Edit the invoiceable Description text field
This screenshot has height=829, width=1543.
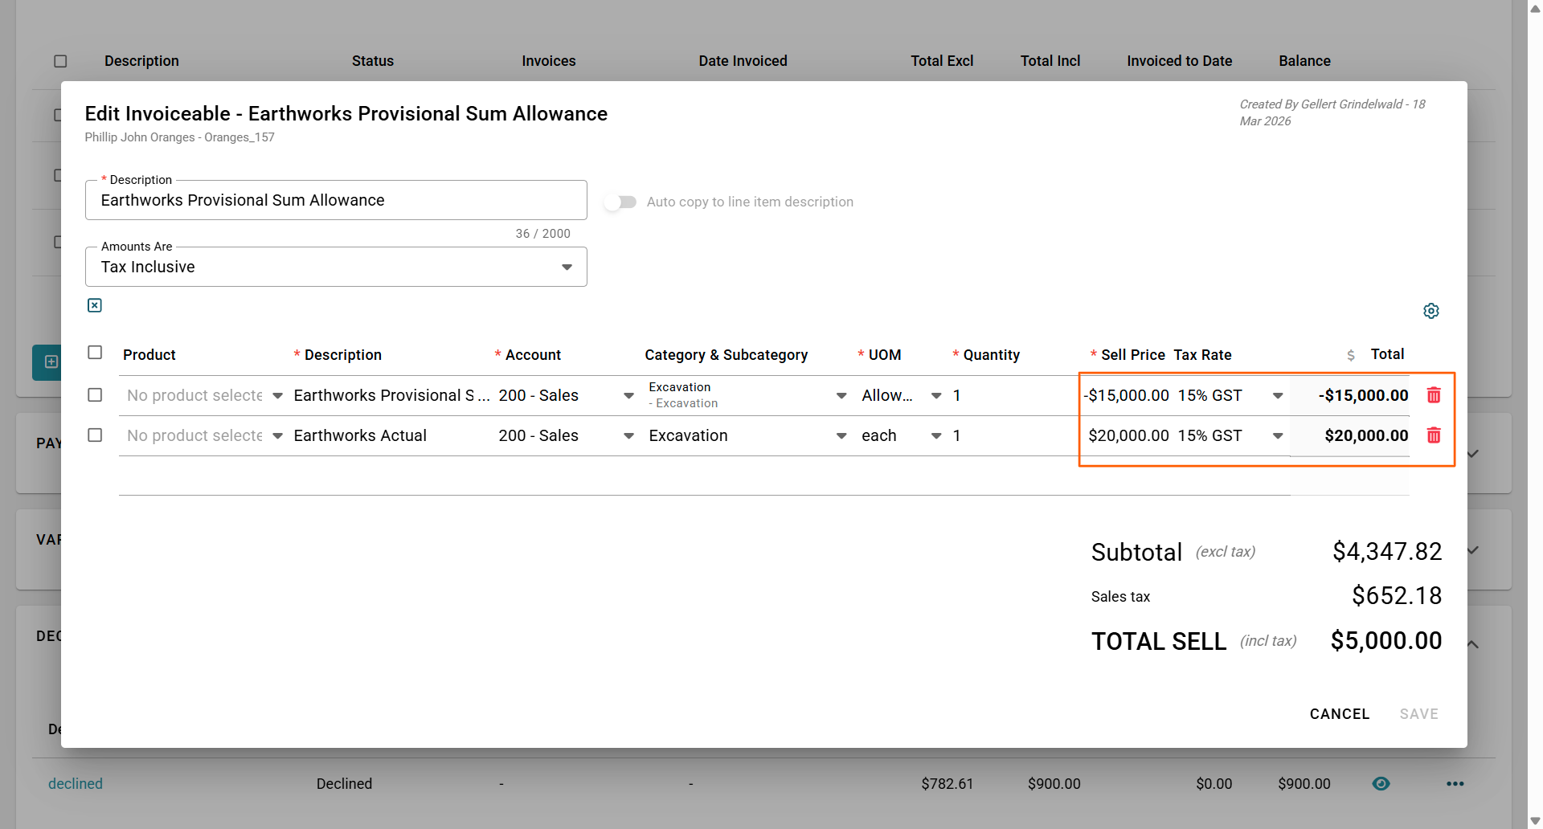pyautogui.click(x=336, y=201)
